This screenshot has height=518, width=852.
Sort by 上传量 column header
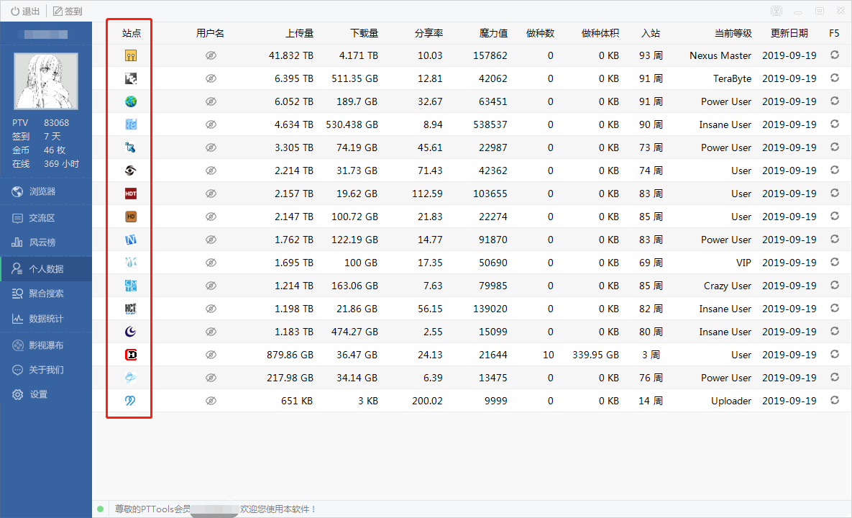(300, 33)
